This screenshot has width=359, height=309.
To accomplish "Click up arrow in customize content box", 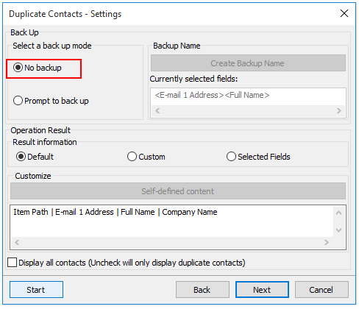I will point(339,213).
